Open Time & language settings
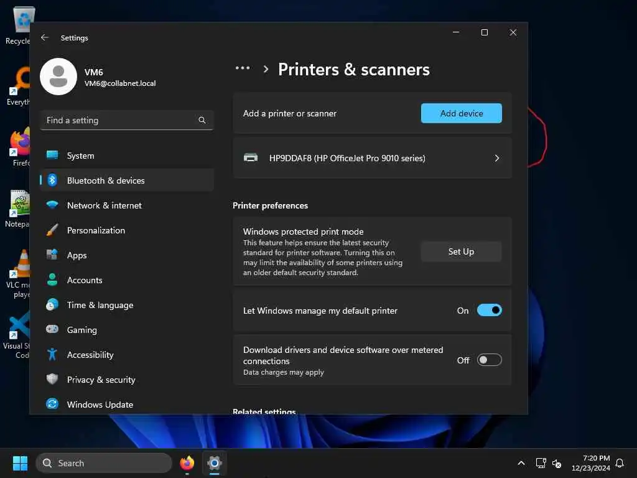637x478 pixels. (x=127, y=305)
